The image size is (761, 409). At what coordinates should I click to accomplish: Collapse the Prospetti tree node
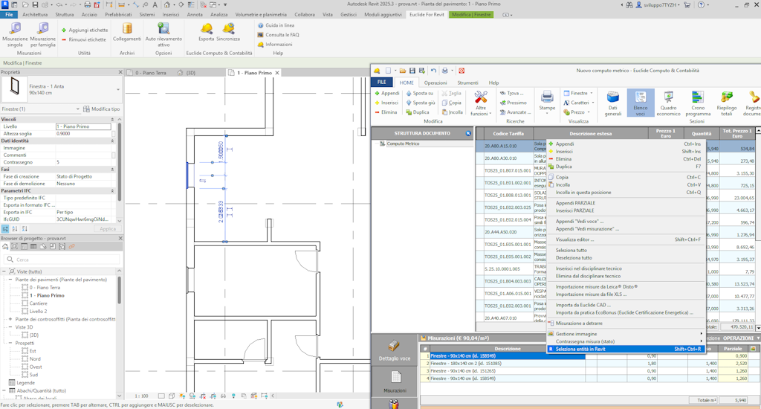(x=11, y=343)
